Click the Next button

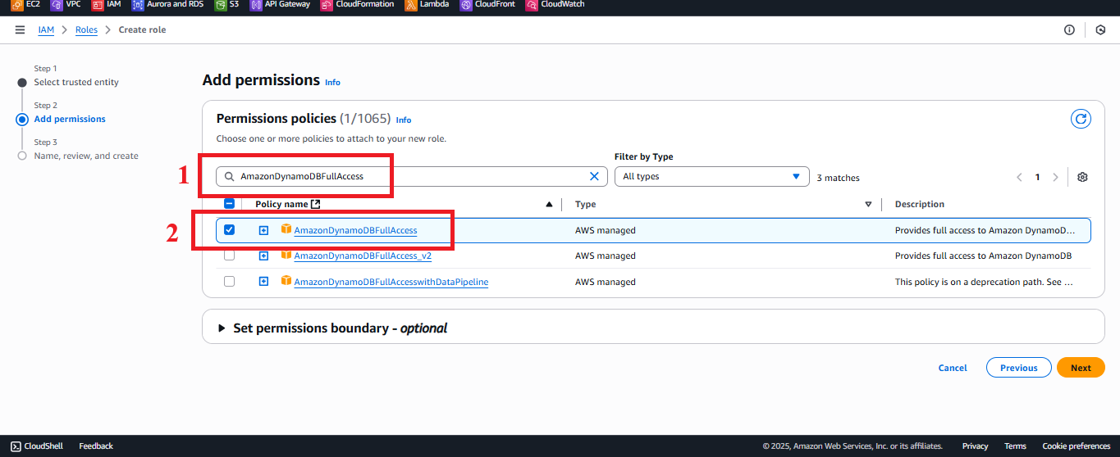pos(1081,368)
